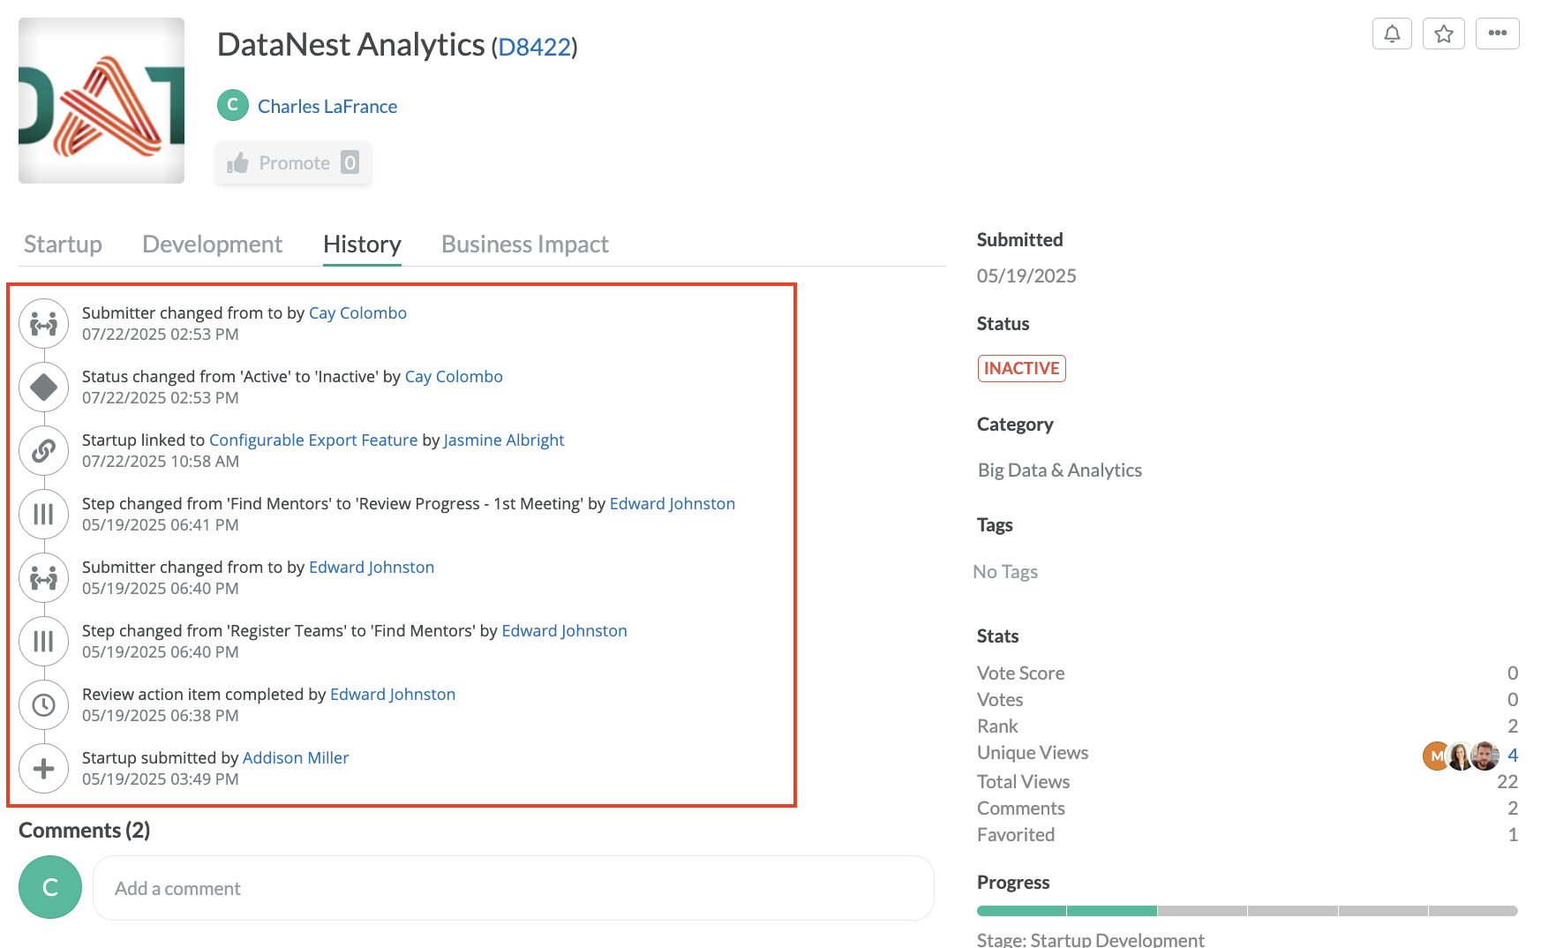Click the last gray progress bar segment
The image size is (1541, 948).
tap(1473, 911)
